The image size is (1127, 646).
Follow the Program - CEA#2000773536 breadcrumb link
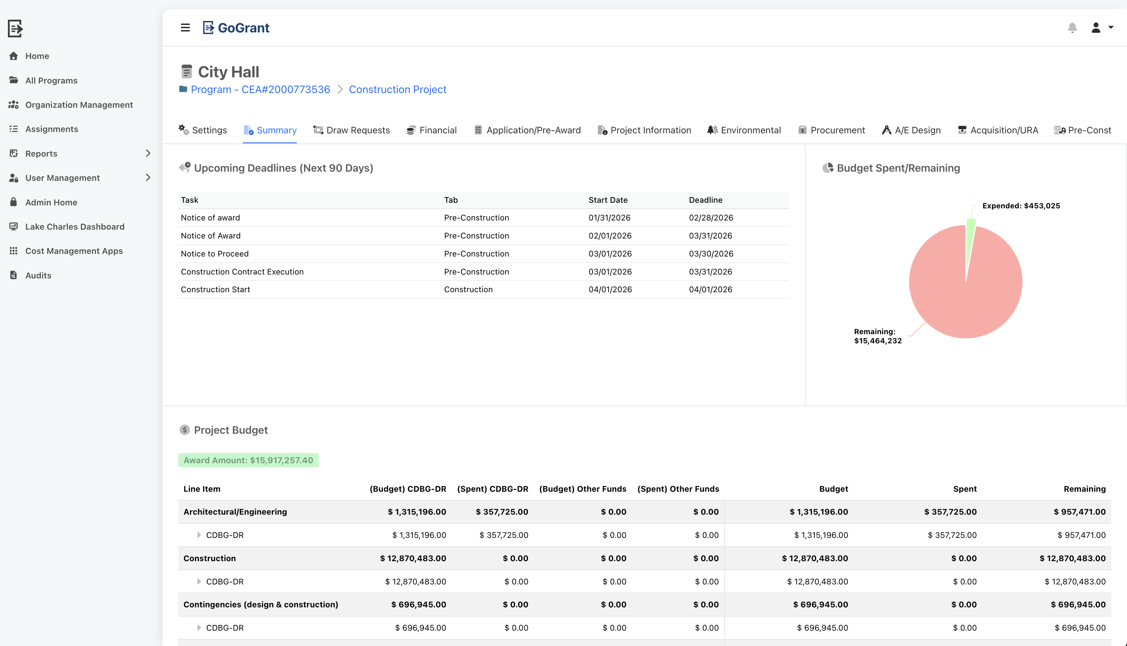[260, 89]
